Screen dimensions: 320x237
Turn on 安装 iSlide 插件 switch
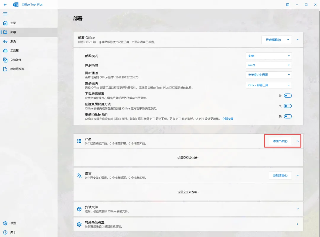pyautogui.click(x=288, y=116)
